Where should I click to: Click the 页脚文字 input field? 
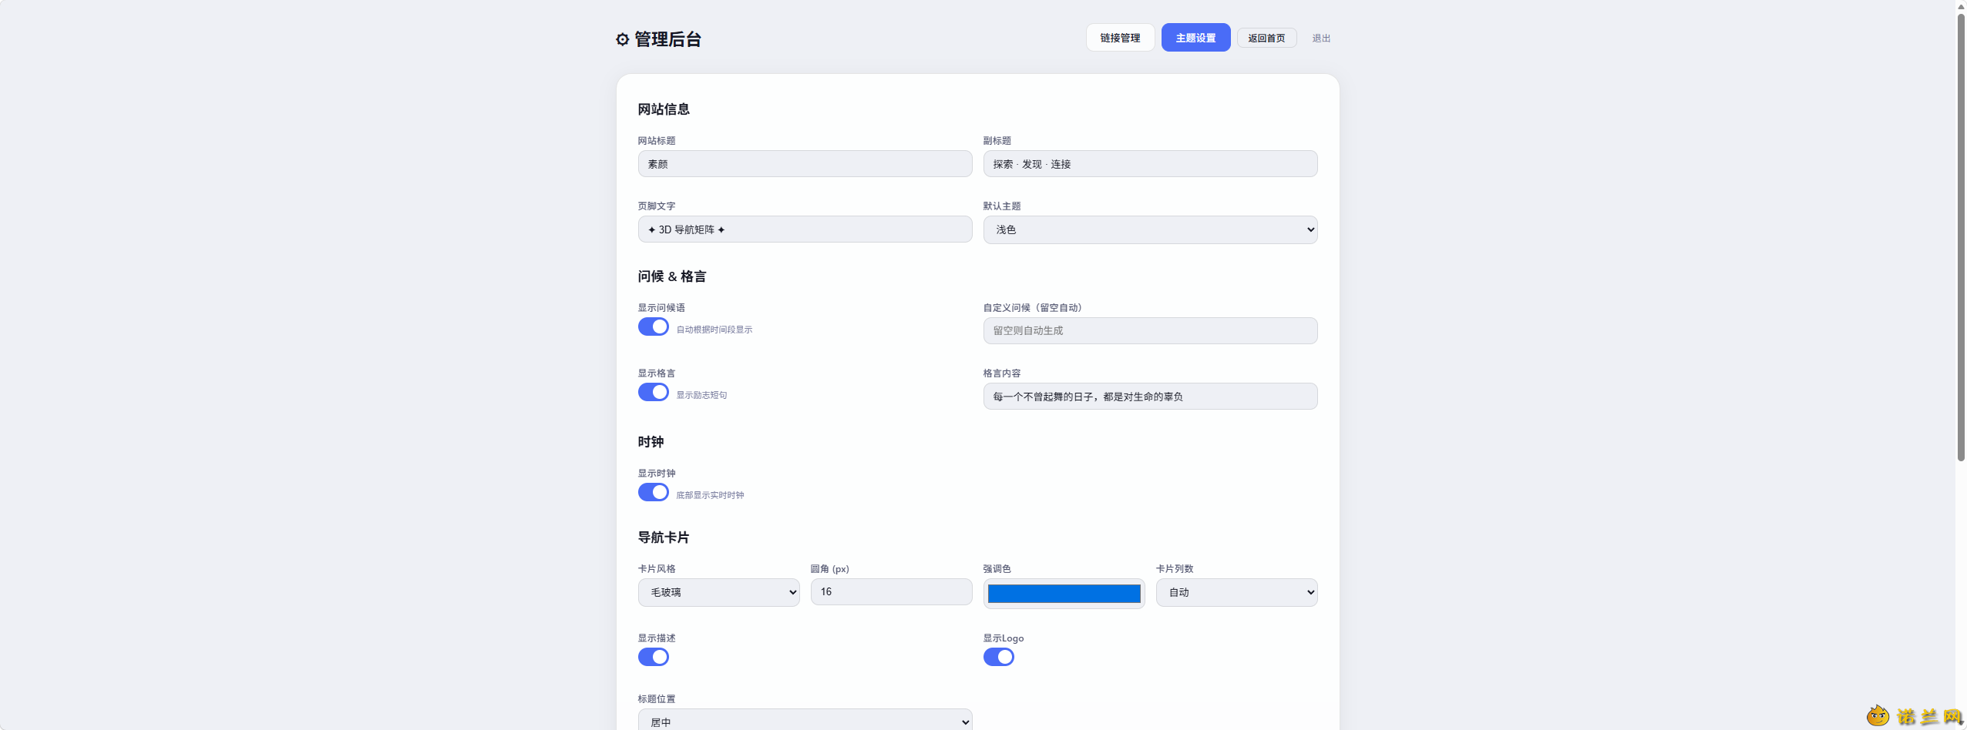[805, 229]
